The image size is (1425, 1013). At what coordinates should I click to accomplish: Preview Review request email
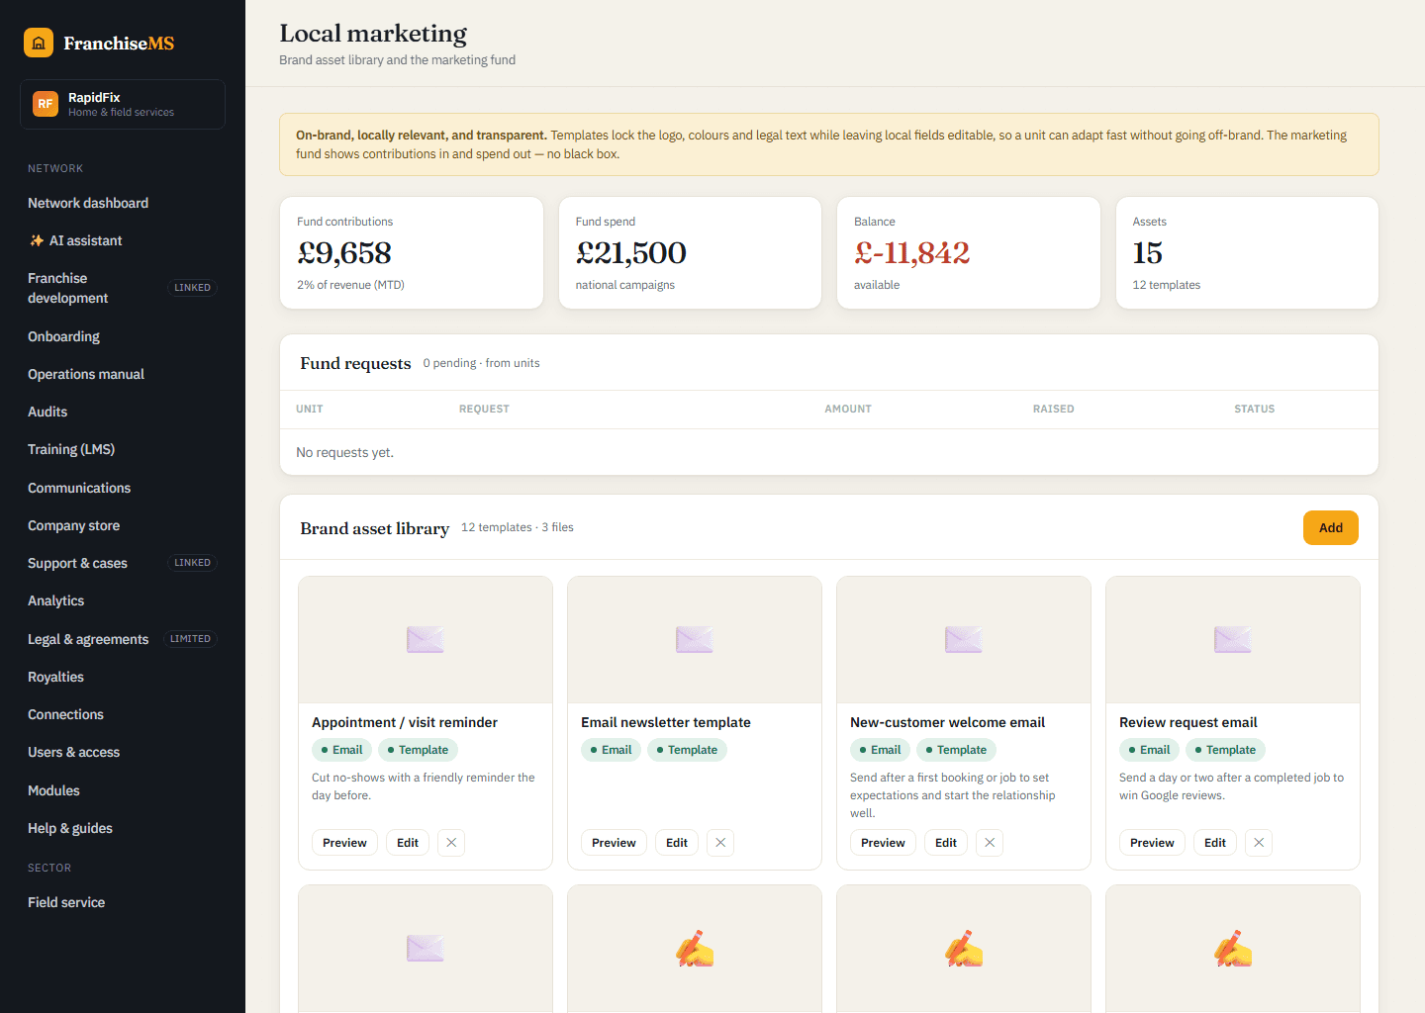pyautogui.click(x=1152, y=843)
